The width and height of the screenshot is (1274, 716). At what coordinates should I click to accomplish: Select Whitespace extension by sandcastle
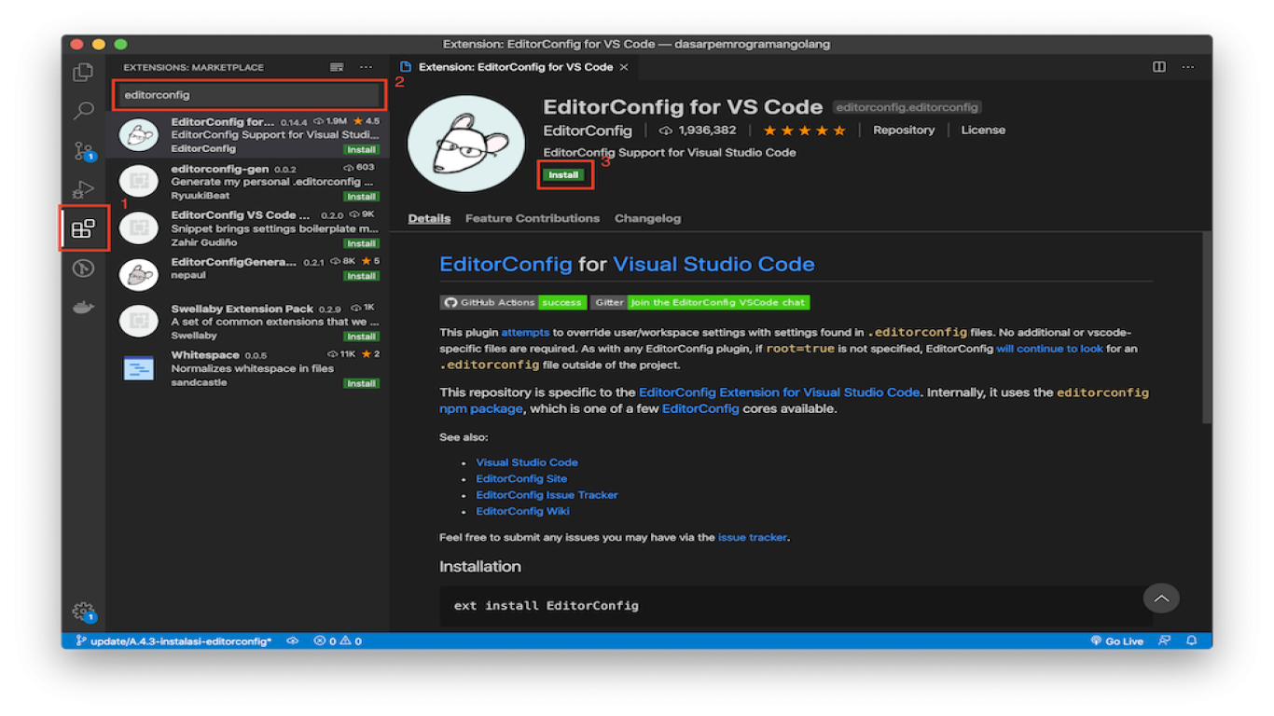tap(248, 368)
